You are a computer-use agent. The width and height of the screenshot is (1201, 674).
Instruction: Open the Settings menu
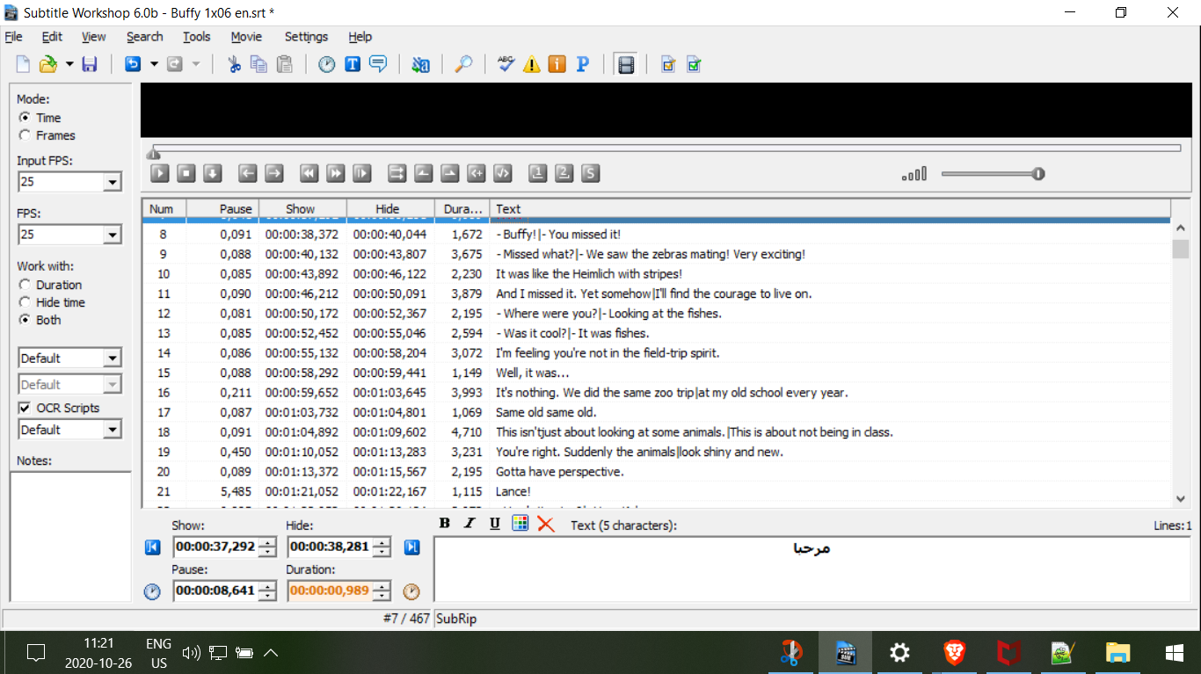306,37
